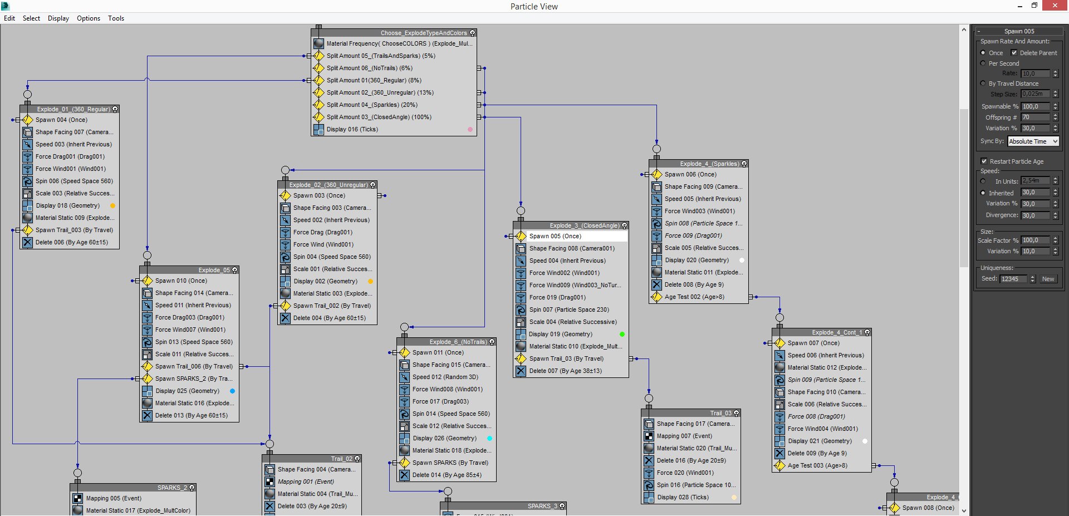Viewport: 1069px width, 516px height.
Task: Click the Material Static 012 sphere icon
Action: click(779, 367)
